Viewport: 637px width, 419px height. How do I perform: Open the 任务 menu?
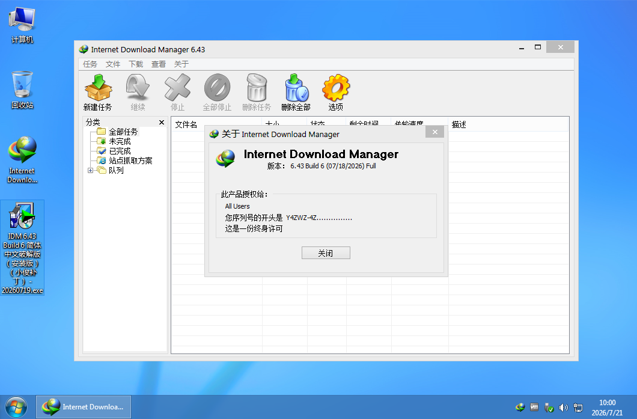click(x=90, y=64)
